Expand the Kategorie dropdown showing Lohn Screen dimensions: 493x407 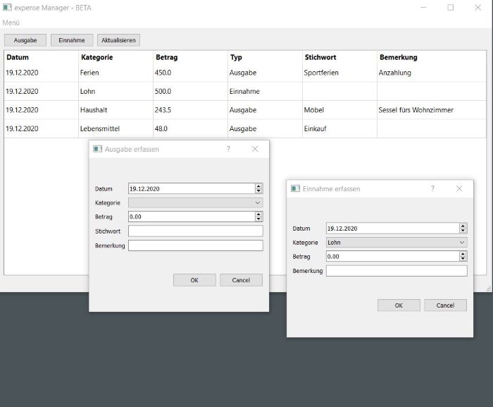[396, 243]
